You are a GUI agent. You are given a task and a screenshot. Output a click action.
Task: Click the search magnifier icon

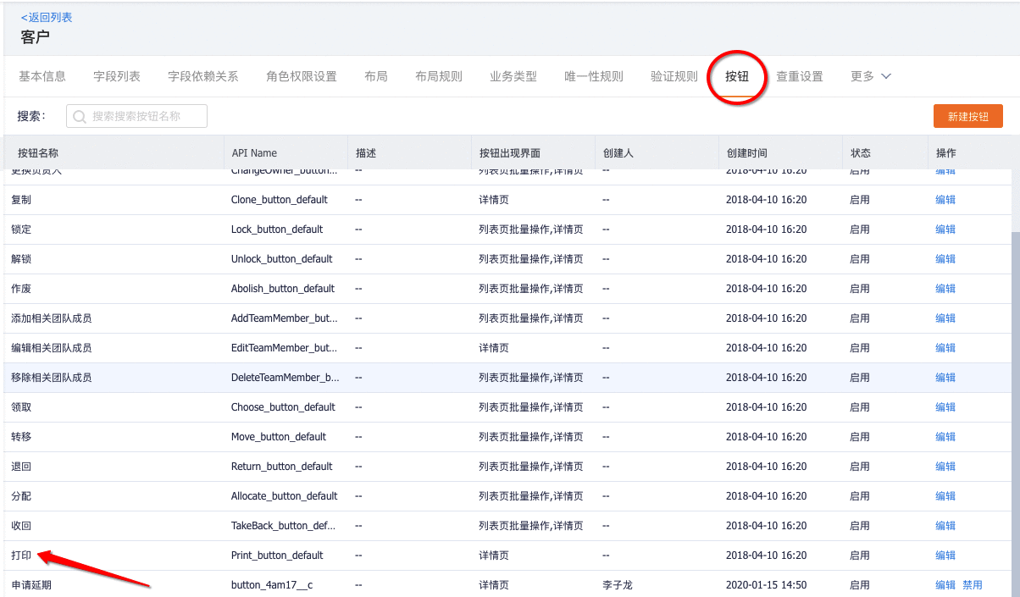[x=80, y=117]
